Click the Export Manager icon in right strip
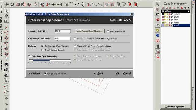The width and height of the screenshot is (196, 110). click(x=158, y=57)
